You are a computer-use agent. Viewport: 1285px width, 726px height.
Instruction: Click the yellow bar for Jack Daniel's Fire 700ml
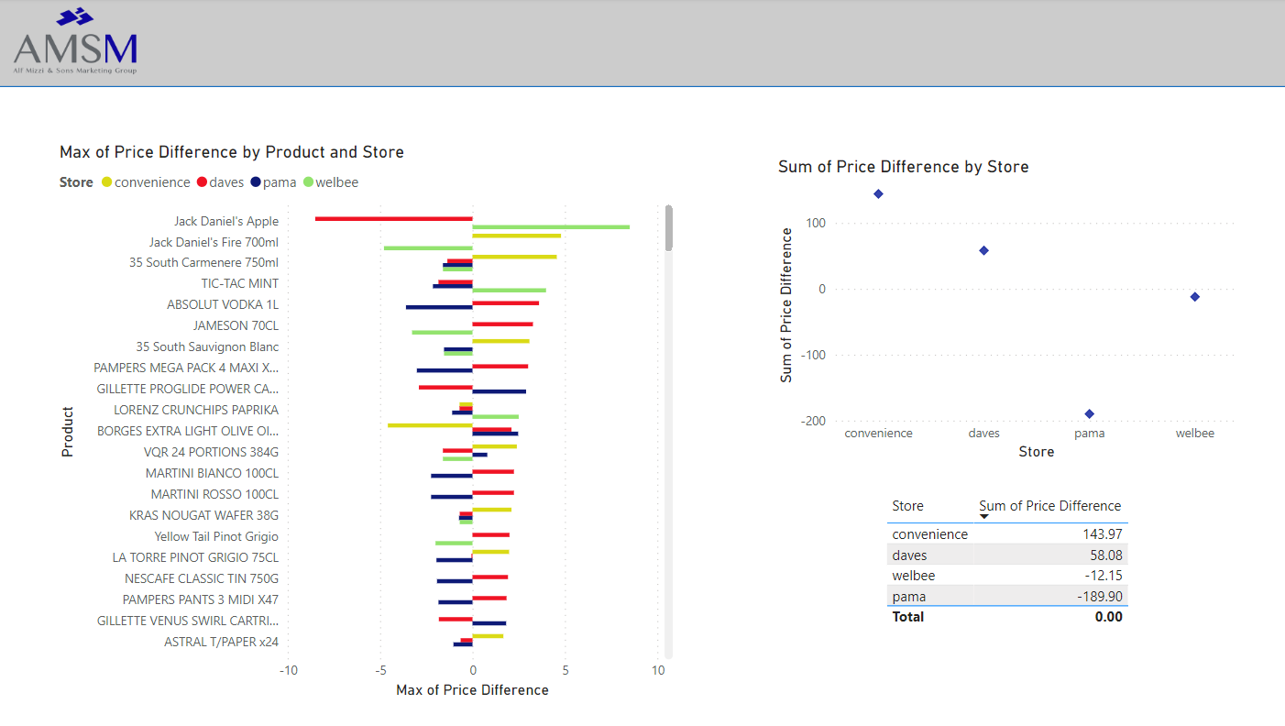click(x=517, y=236)
